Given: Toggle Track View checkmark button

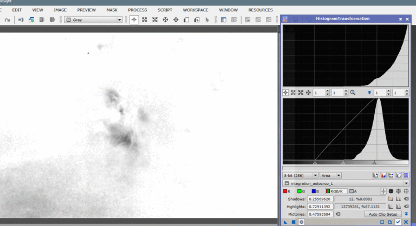Looking at the screenshot, I should [398, 222].
